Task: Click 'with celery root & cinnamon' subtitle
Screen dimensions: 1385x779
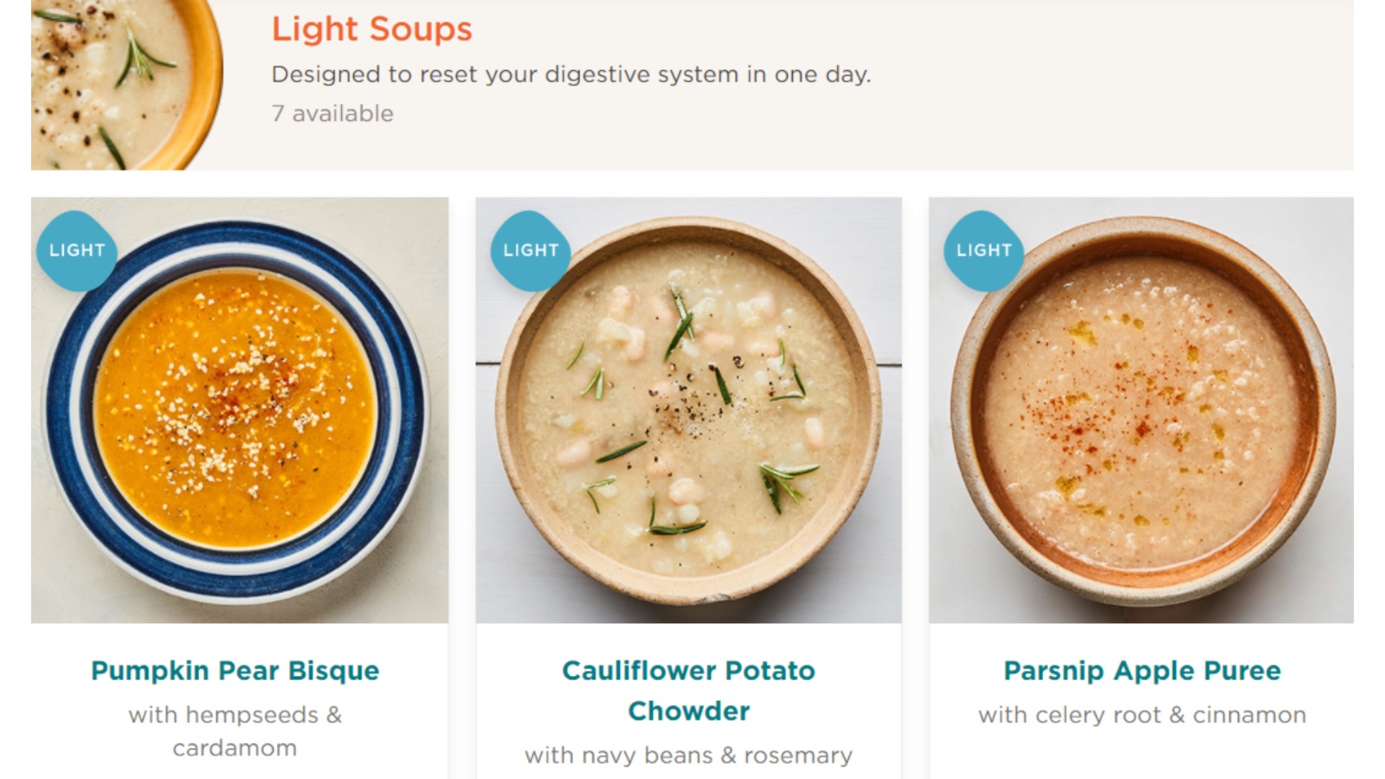Action: pos(1142,715)
